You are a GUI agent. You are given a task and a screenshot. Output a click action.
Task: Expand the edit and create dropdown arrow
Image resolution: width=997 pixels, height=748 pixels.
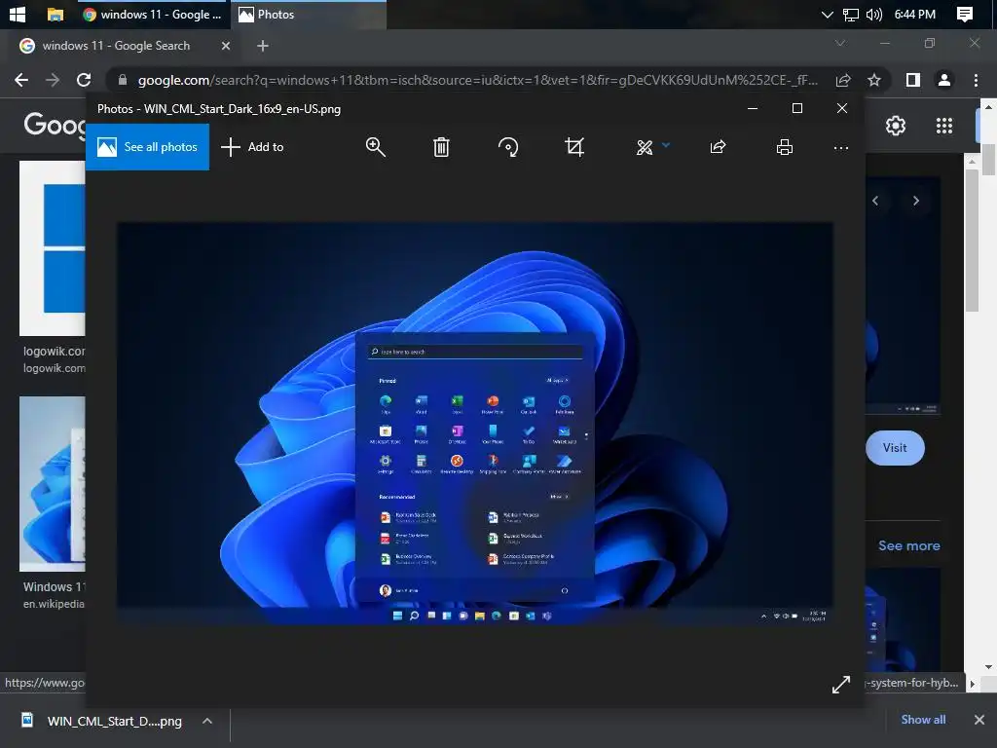click(666, 145)
